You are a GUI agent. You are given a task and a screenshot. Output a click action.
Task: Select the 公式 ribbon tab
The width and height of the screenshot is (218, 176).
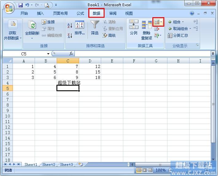pos(80,13)
